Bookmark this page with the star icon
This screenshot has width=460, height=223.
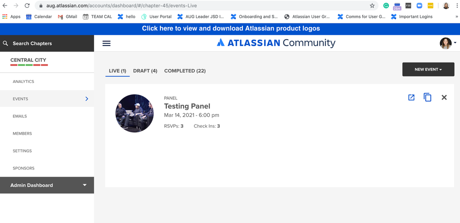pos(372,6)
